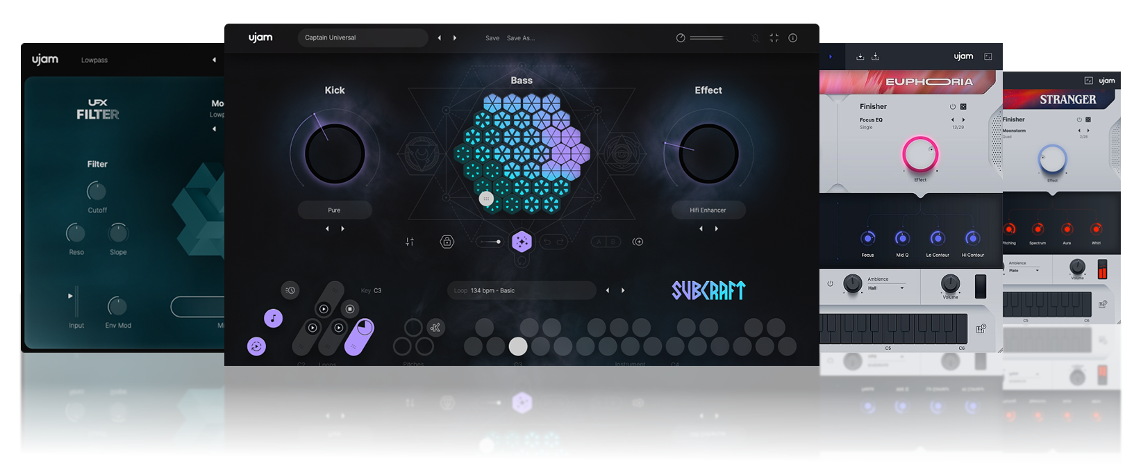Open the keyboard settings icon in Euphoria

click(981, 328)
